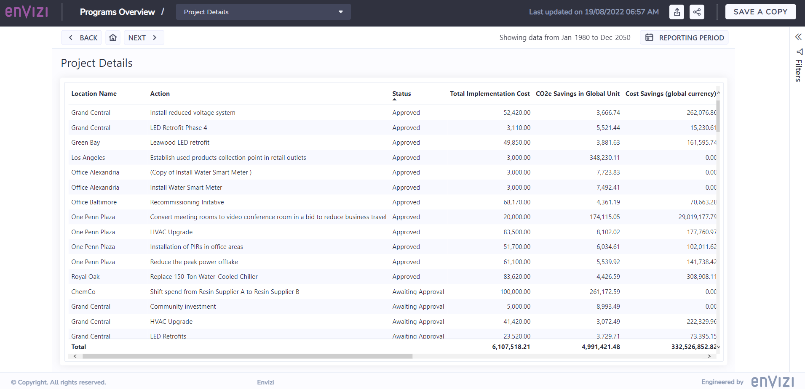Click the 'Office Baltimore' location cell

[94, 202]
